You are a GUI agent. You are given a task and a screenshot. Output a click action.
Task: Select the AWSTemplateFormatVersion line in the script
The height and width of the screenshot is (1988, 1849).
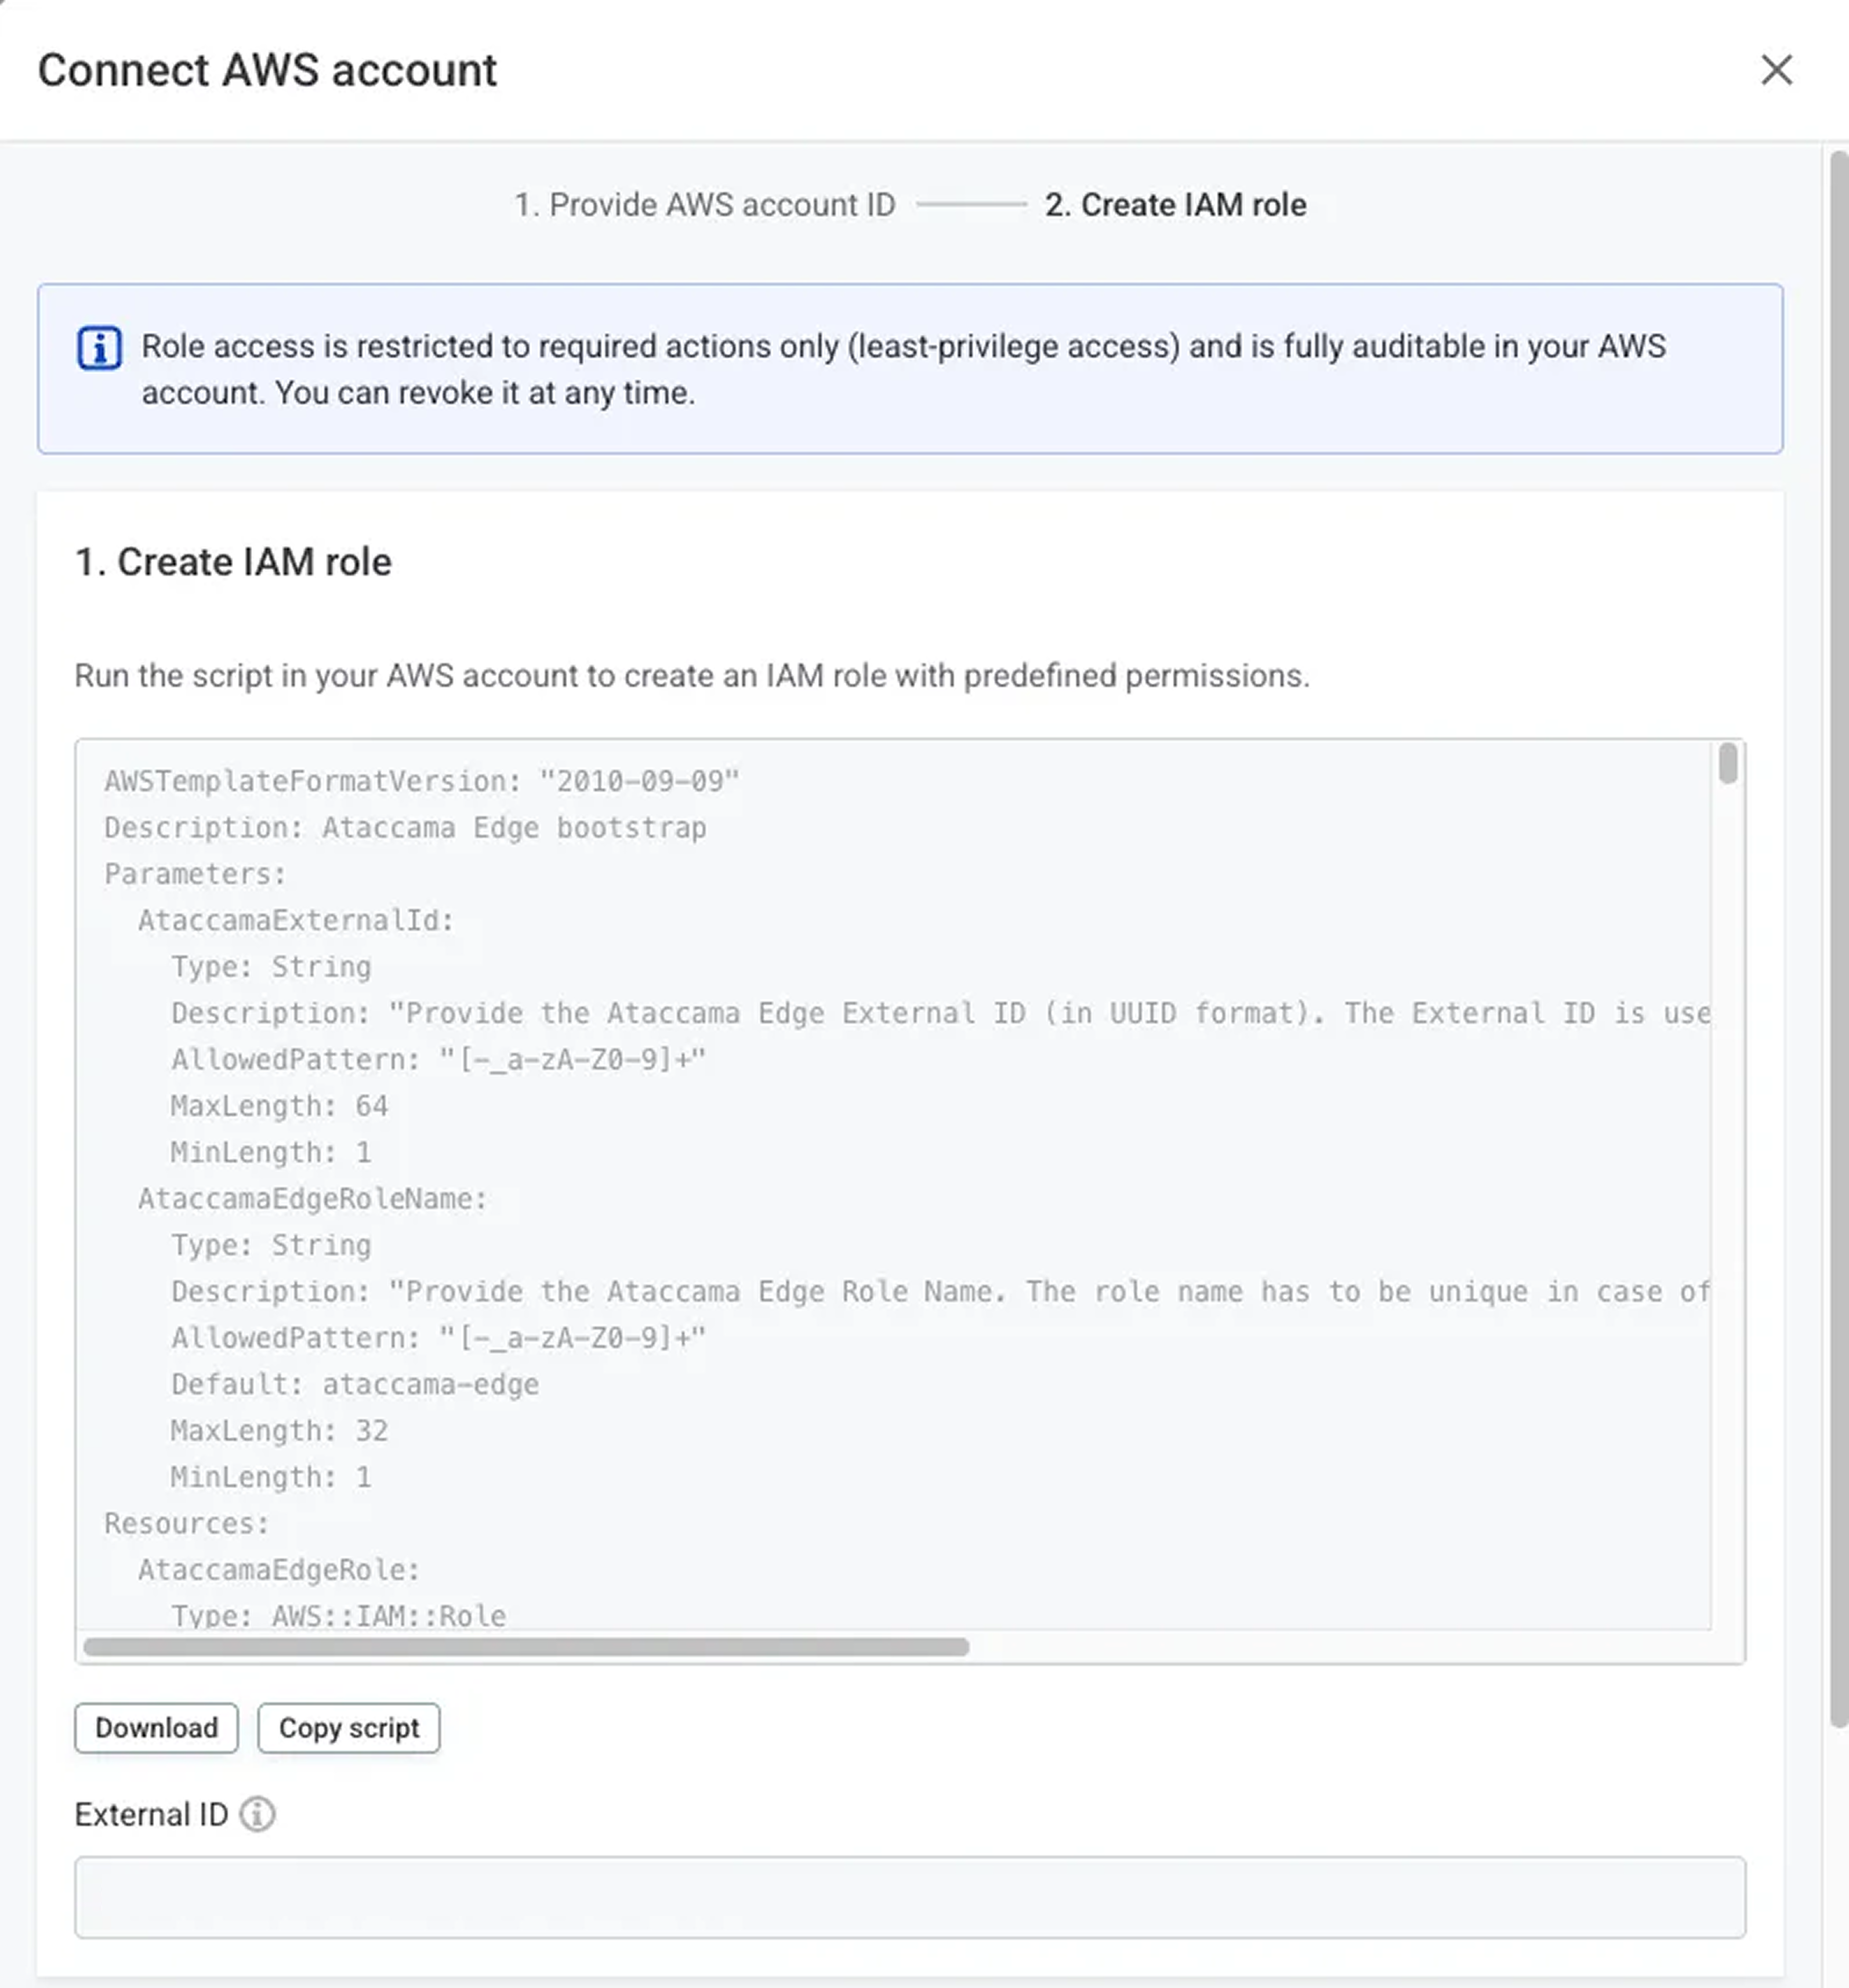(x=421, y=781)
